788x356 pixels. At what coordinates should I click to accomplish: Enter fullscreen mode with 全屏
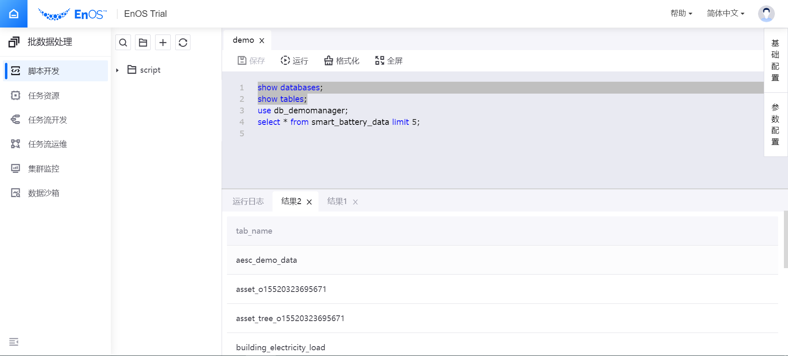389,61
